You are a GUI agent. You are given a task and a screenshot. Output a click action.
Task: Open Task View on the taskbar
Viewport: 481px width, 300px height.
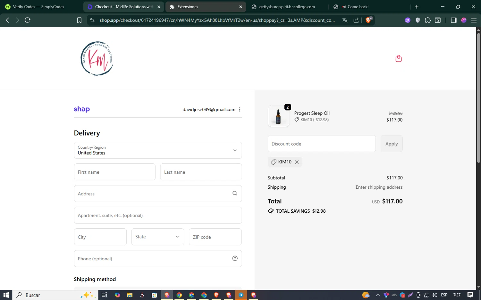pos(104,295)
